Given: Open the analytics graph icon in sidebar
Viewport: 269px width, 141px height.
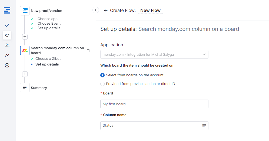Looking at the screenshot, I should pos(7,55).
